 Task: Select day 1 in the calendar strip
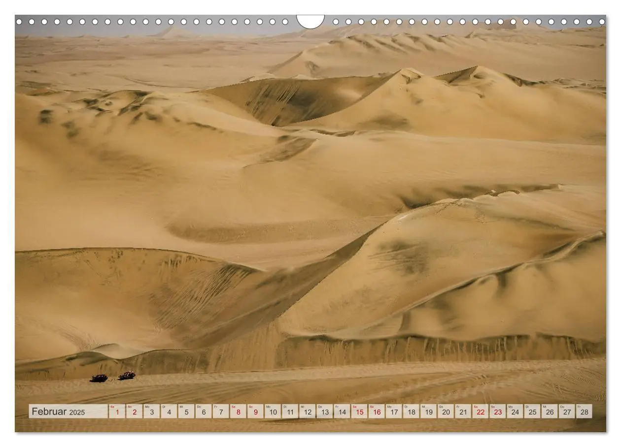click(x=117, y=412)
